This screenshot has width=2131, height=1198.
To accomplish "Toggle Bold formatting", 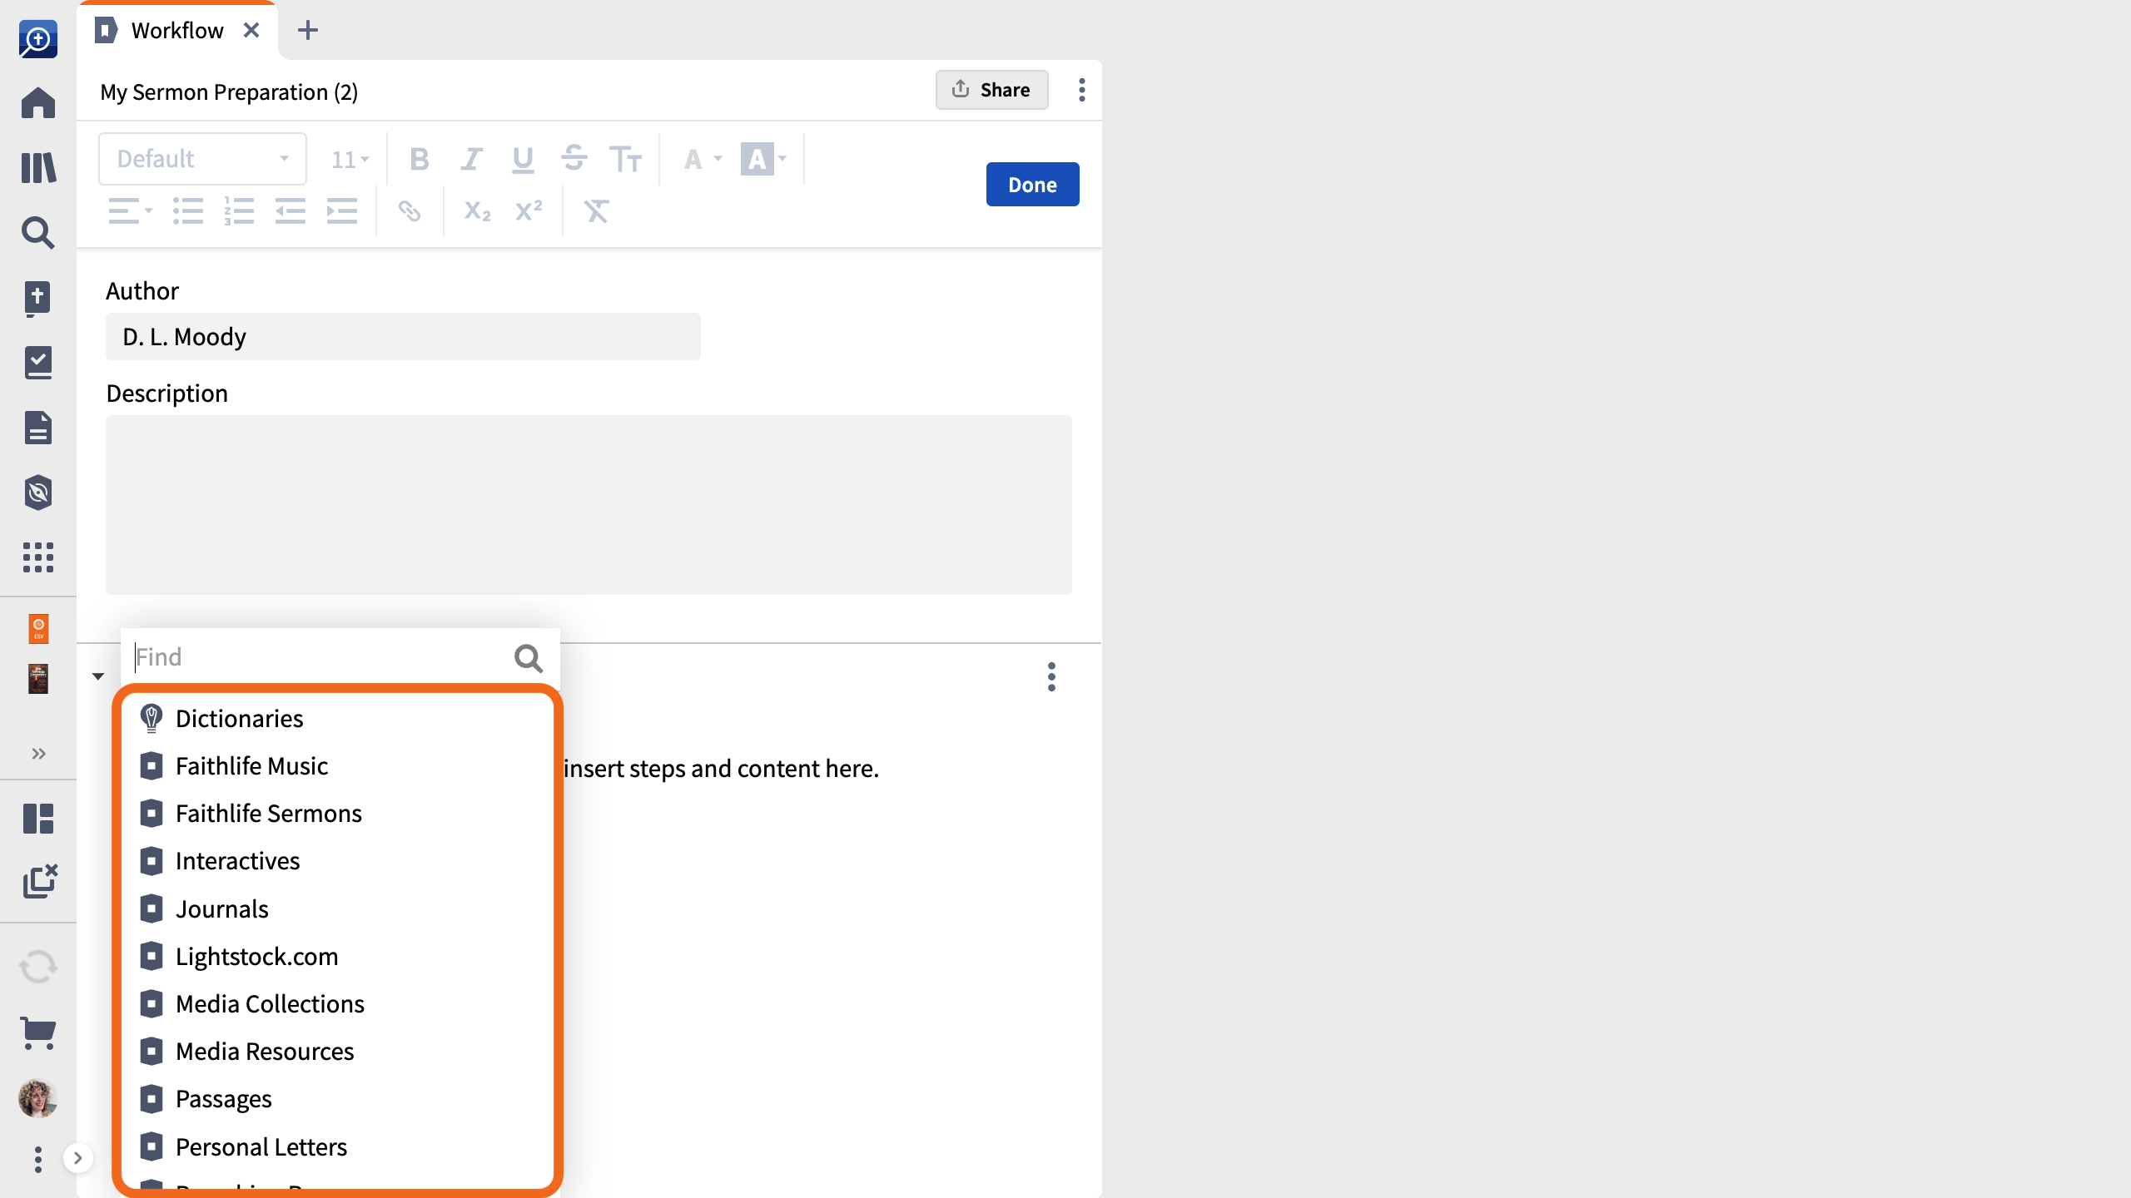I will [420, 159].
